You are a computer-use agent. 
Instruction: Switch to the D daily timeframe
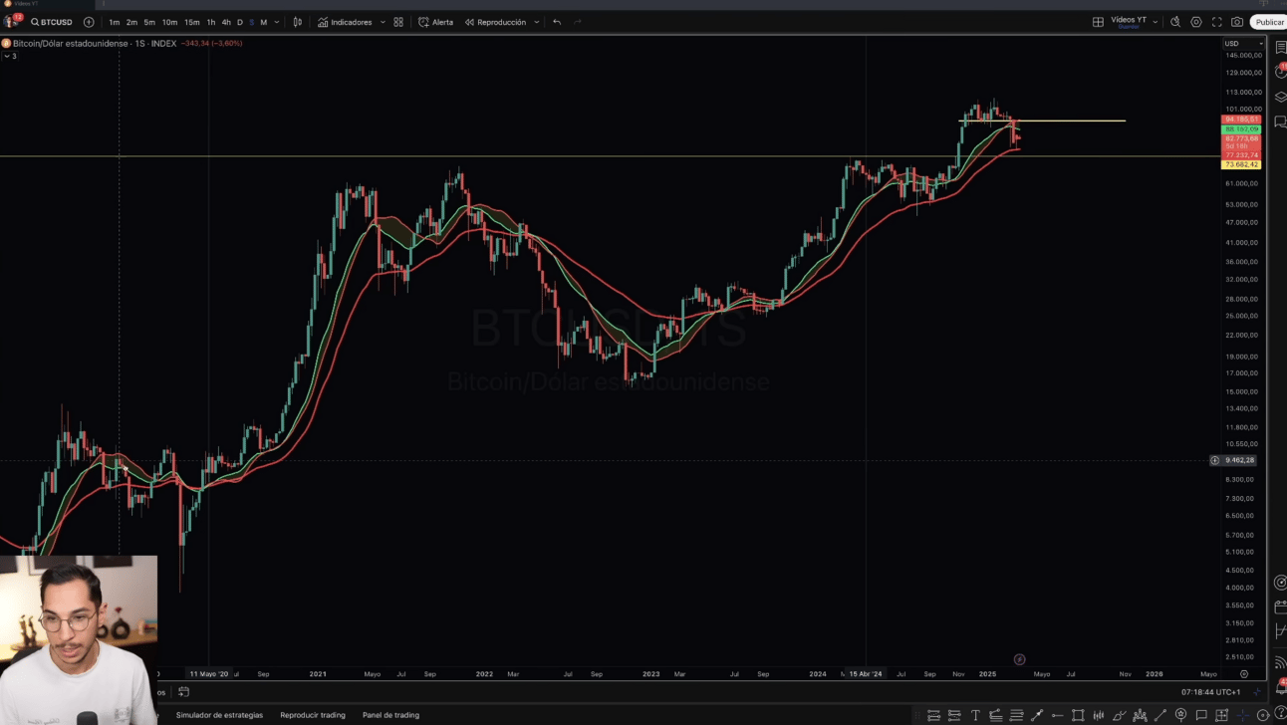point(239,22)
